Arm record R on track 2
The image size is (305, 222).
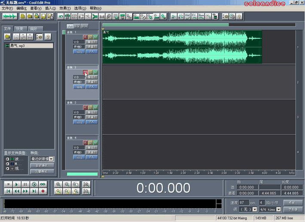click(85, 72)
